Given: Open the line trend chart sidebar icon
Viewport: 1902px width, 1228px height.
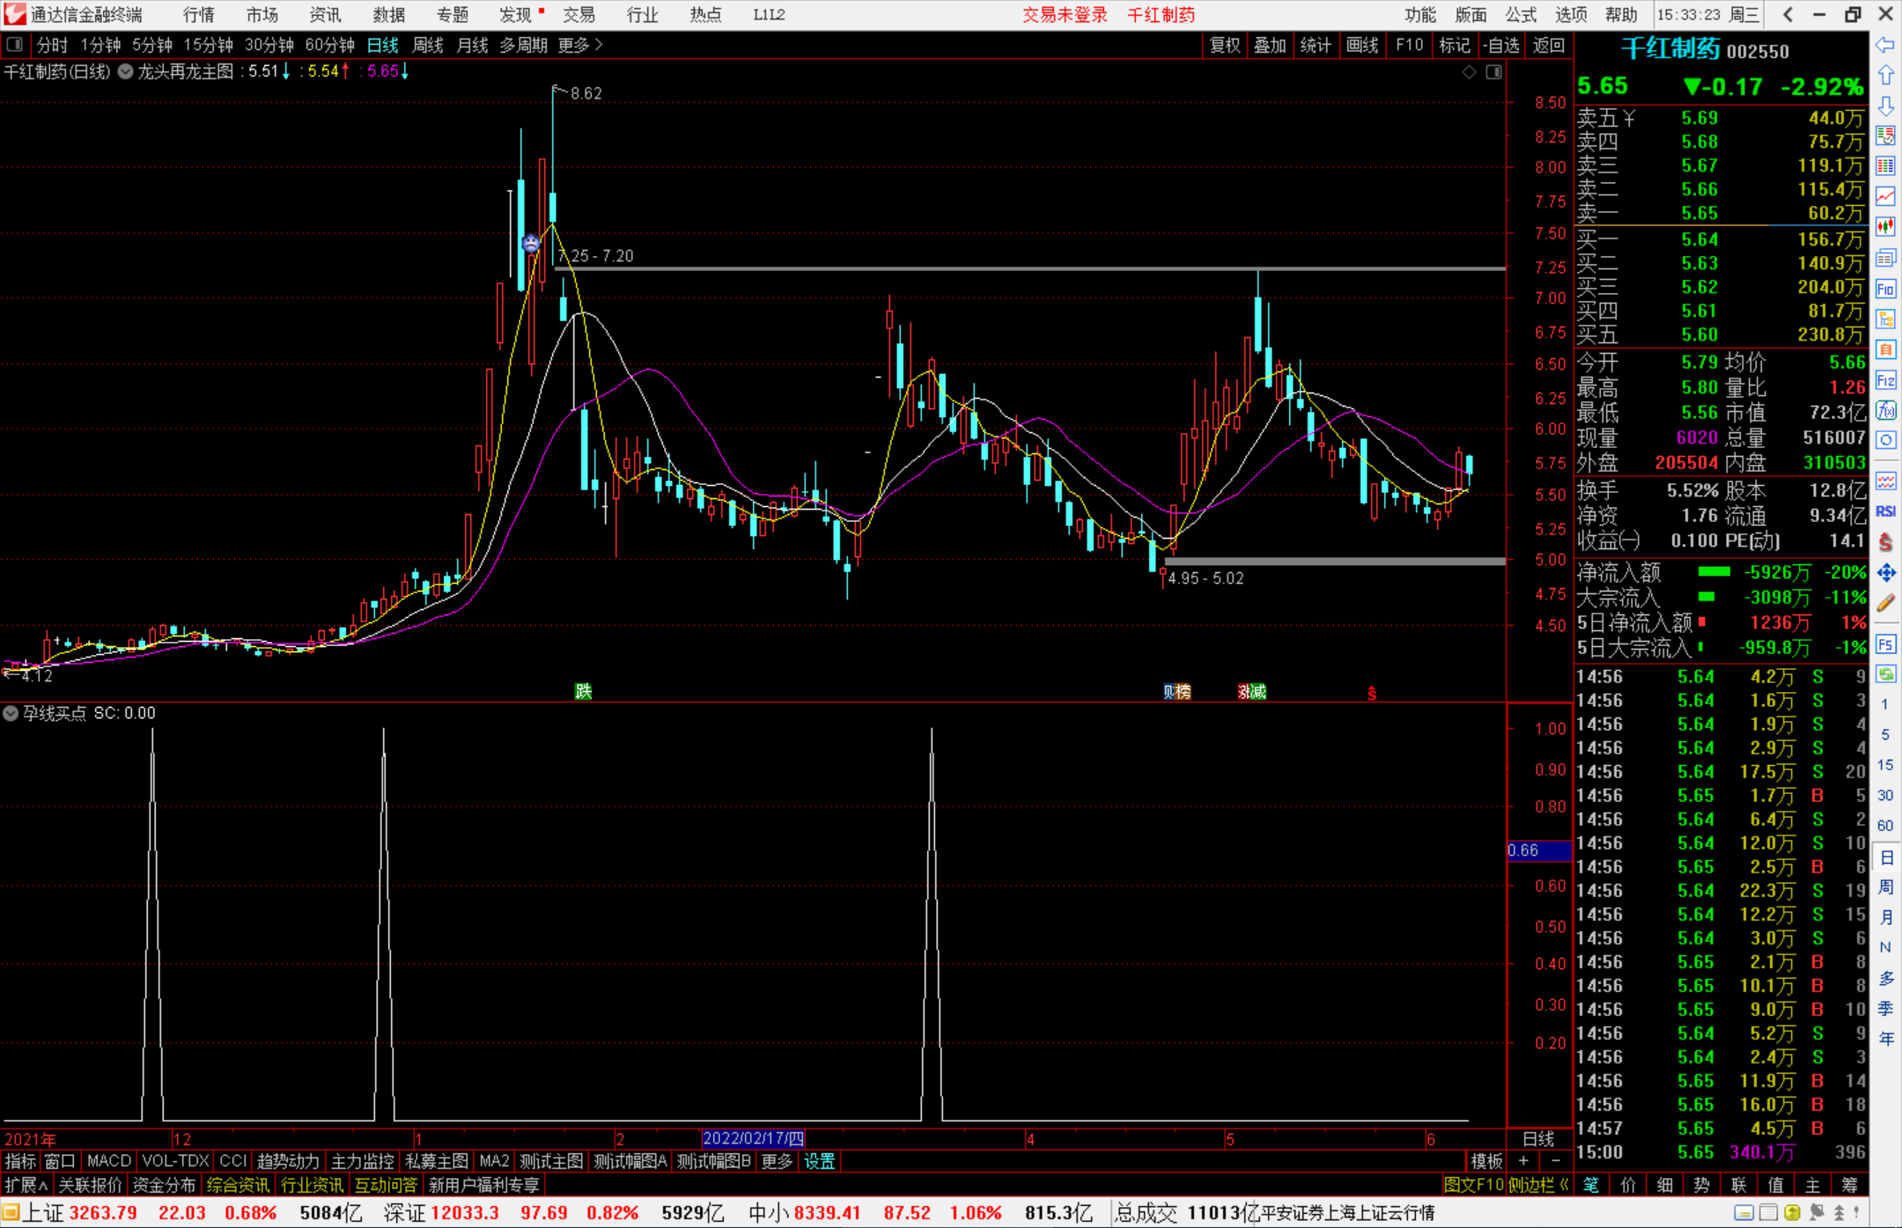Looking at the screenshot, I should point(1885,197).
